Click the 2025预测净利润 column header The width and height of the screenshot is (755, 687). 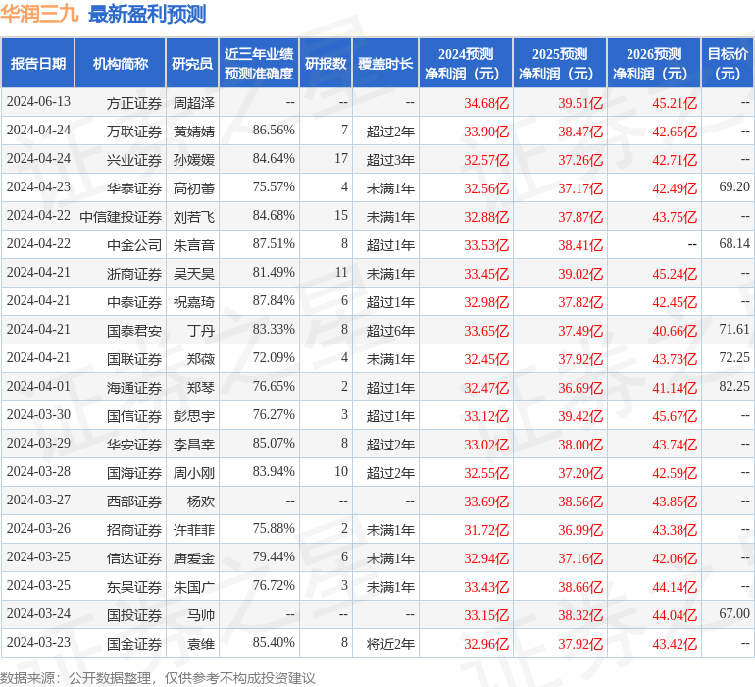click(560, 63)
